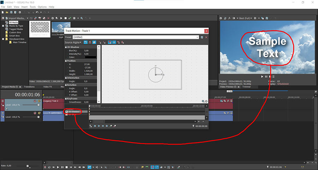Collapse the 2D Shadow property group
Screen dimensions: 318x170
click(66, 47)
